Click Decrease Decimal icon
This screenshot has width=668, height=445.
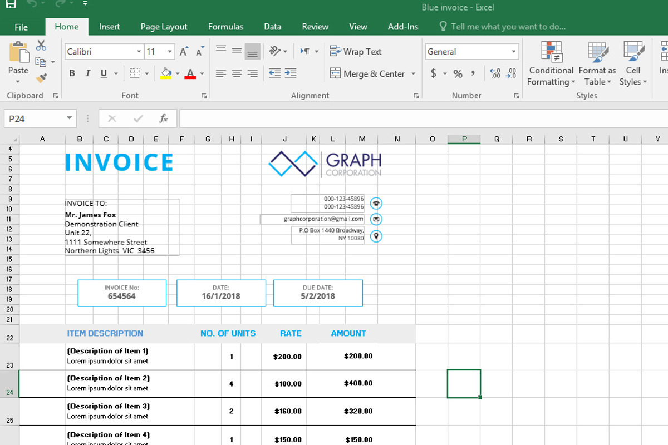point(511,73)
